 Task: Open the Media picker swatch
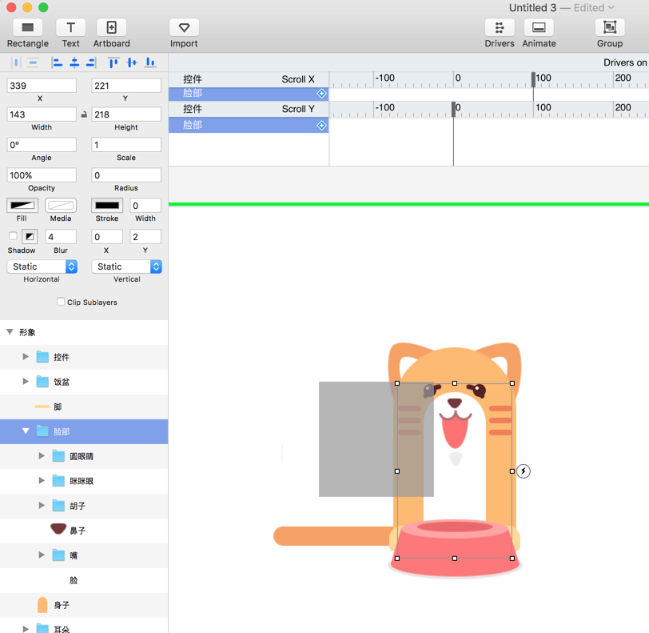61,205
